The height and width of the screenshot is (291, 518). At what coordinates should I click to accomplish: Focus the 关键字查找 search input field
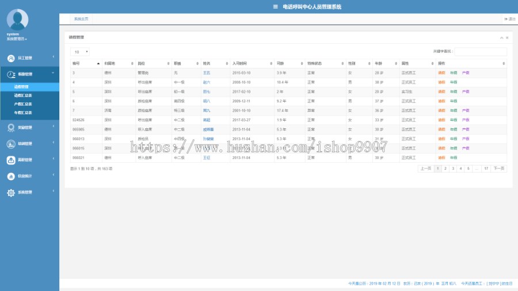point(481,51)
